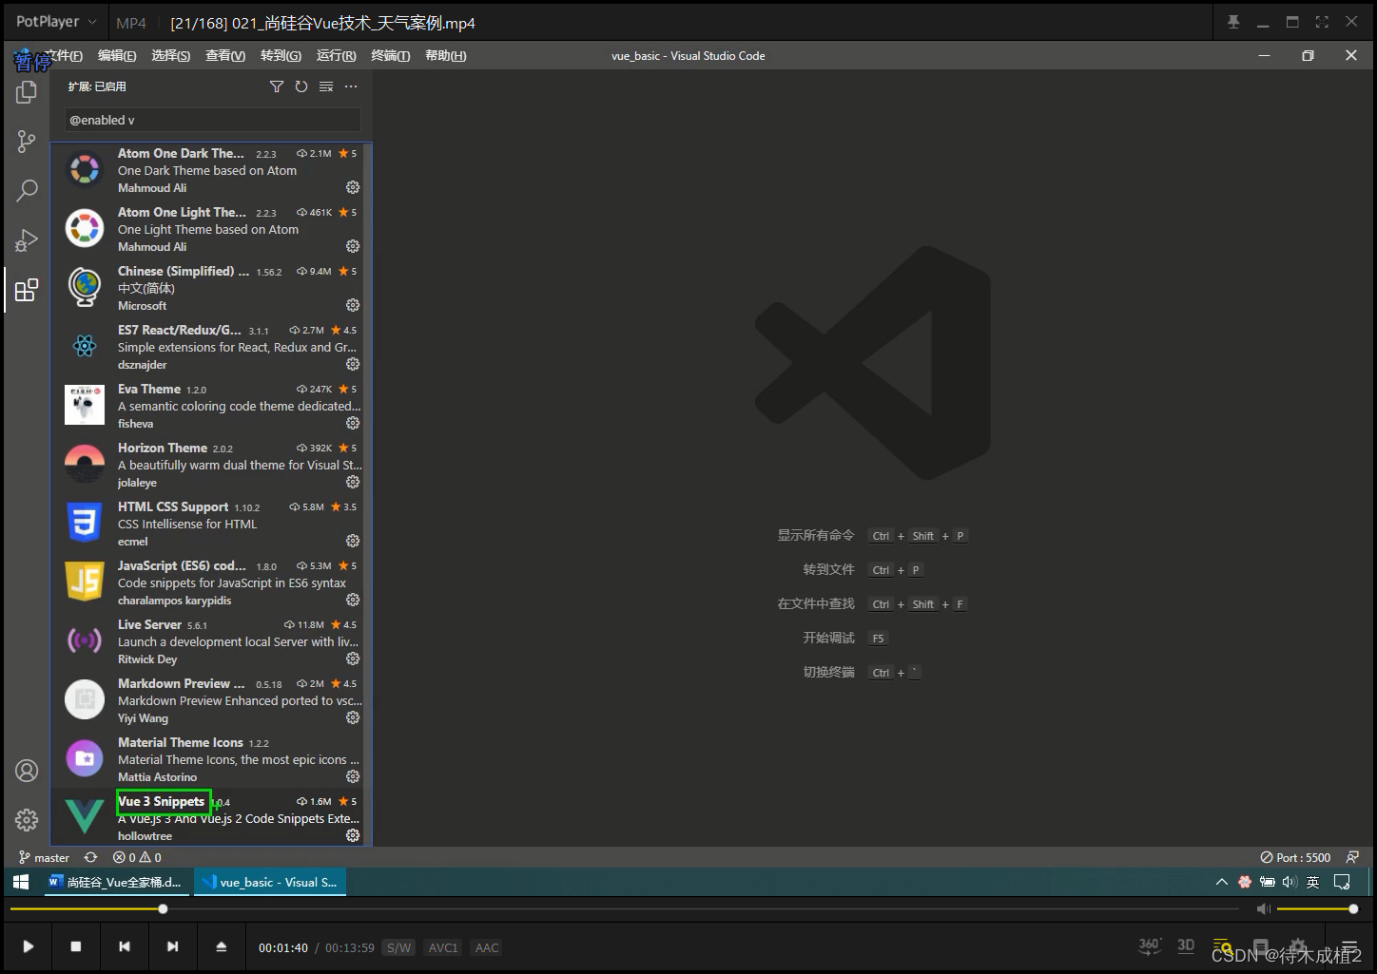Select Atom One Dark Theme extension icon

coord(85,170)
